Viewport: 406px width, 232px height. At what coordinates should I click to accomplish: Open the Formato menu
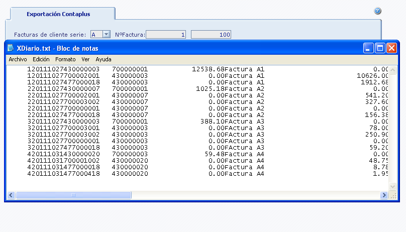pos(65,59)
